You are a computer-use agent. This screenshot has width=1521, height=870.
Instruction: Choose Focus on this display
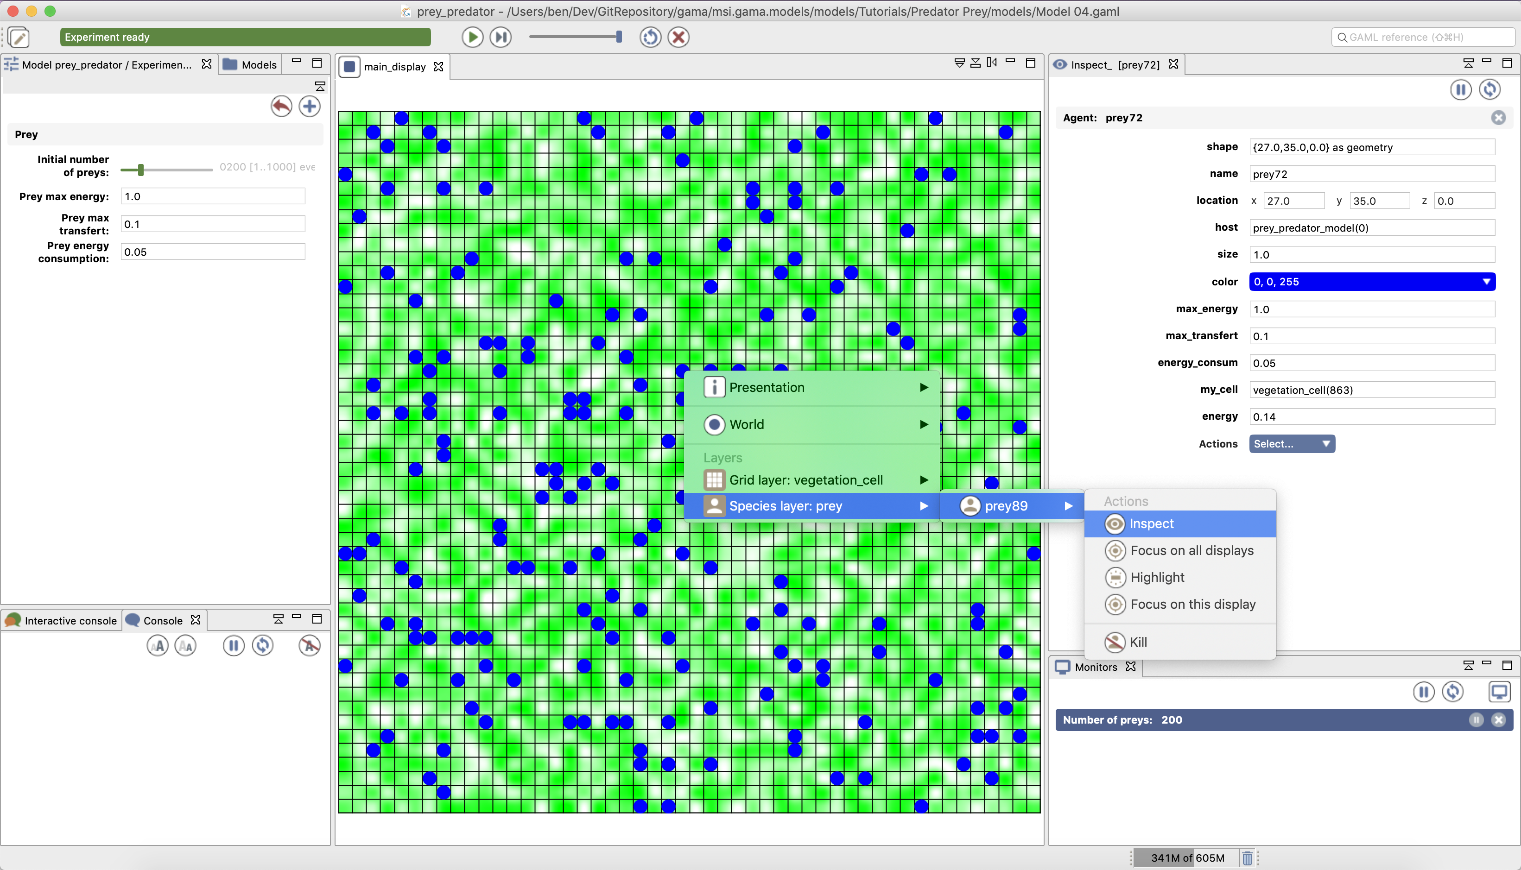pos(1180,605)
